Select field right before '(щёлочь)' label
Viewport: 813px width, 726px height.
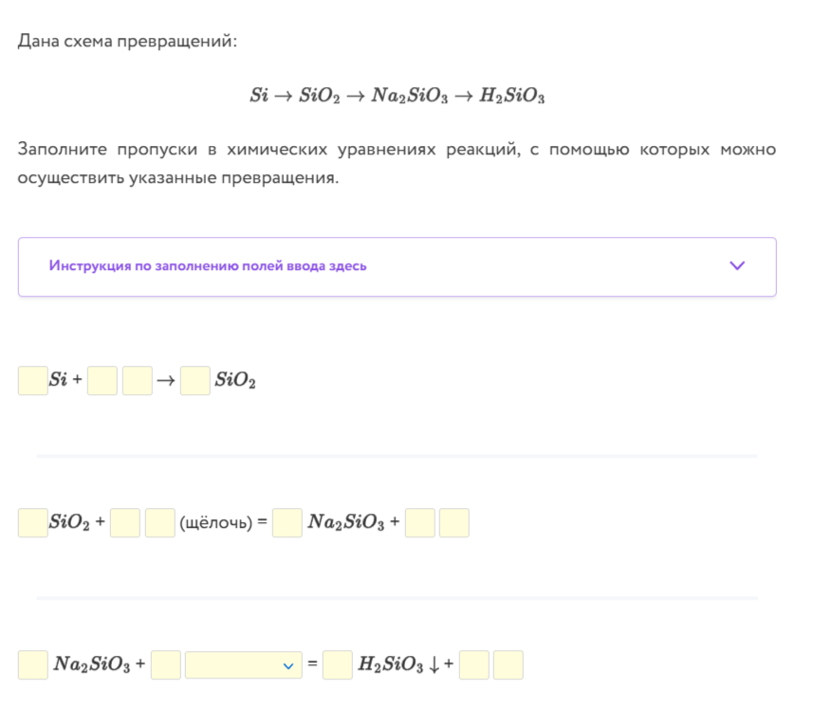(x=160, y=522)
